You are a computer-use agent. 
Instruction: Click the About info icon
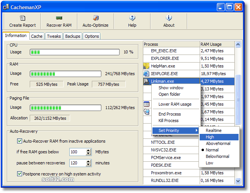pos(169,18)
